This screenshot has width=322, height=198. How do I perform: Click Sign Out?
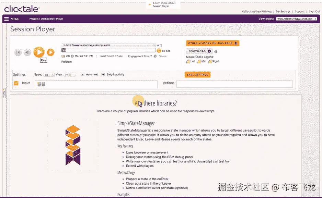pos(314,12)
